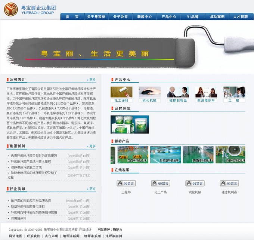View the 品牌包装 paint bucket image
The width and height of the screenshot is (254, 240).
(130, 124)
